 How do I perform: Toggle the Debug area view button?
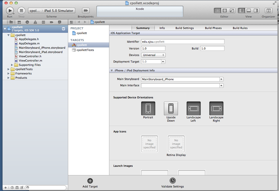pyautogui.click(x=248, y=11)
